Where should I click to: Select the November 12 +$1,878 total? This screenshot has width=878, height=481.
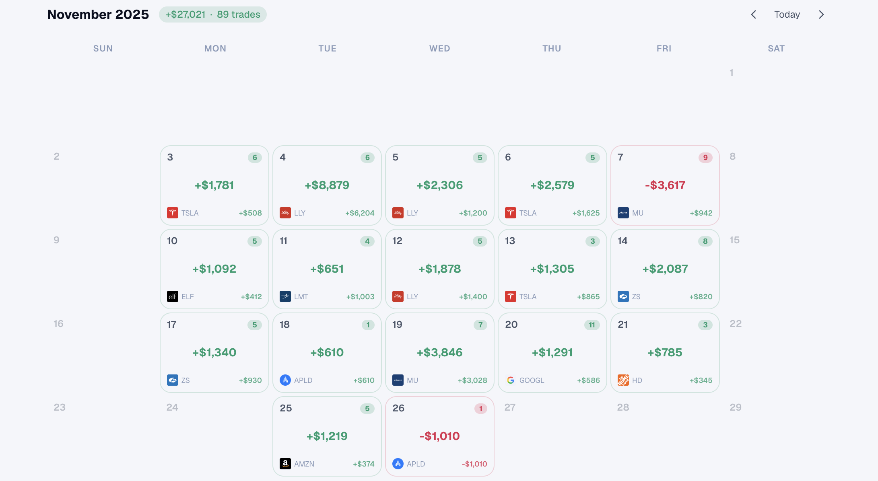(440, 269)
